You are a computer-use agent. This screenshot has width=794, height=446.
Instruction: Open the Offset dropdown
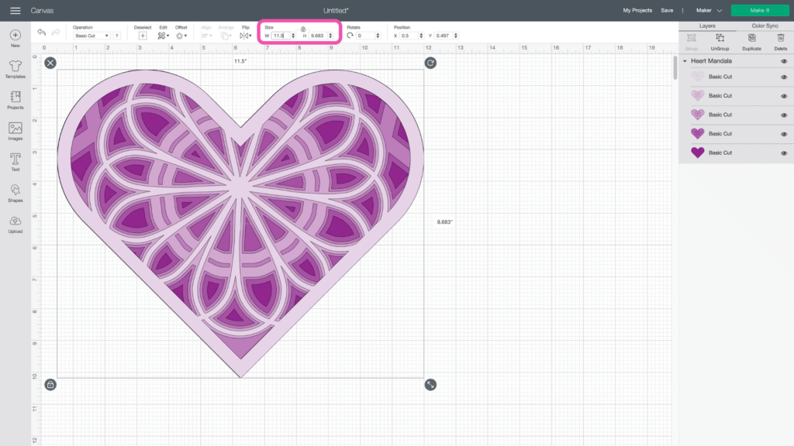coord(181,36)
